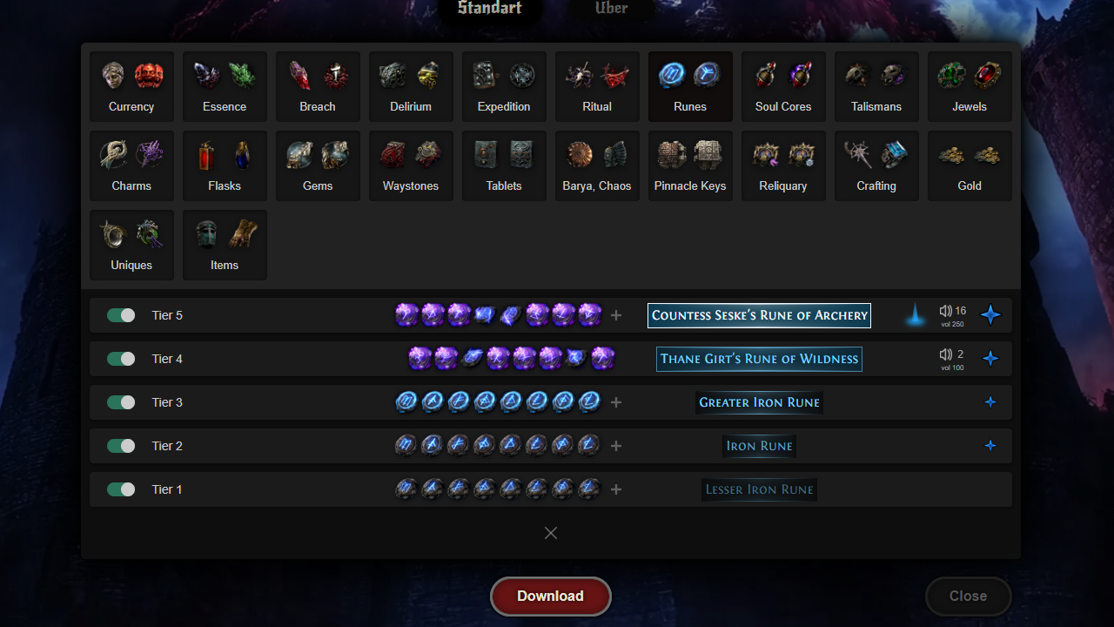Disable the Tier 3 toggle switch
The height and width of the screenshot is (627, 1114).
pyautogui.click(x=121, y=402)
